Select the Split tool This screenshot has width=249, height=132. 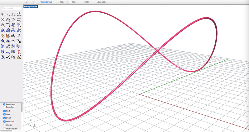tap(19, 36)
